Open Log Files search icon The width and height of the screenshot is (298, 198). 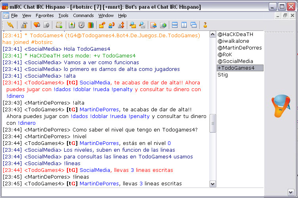[142, 25]
